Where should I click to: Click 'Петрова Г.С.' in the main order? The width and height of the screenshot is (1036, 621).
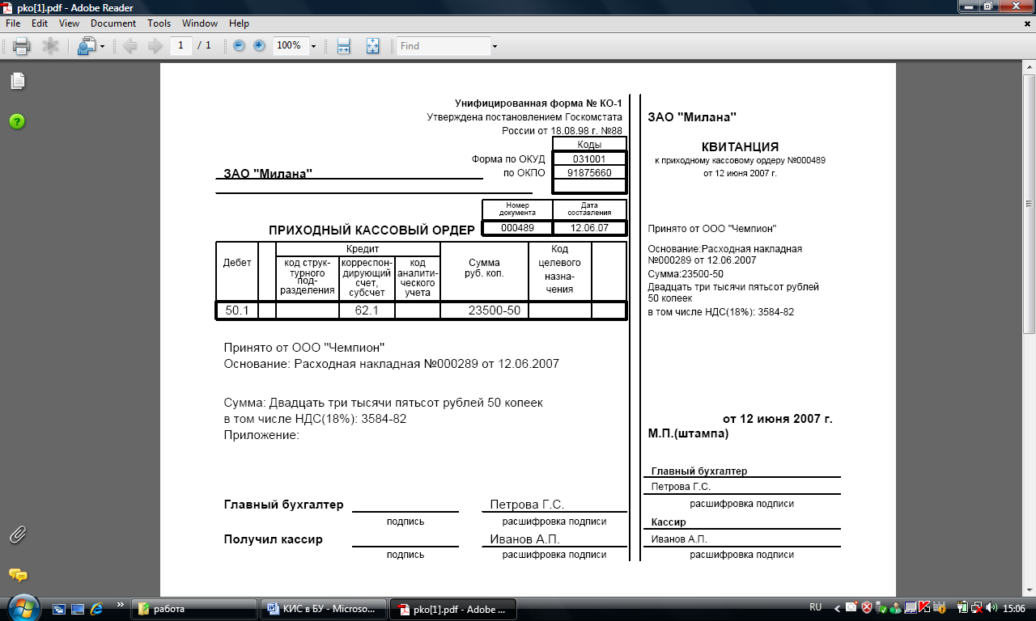527,505
